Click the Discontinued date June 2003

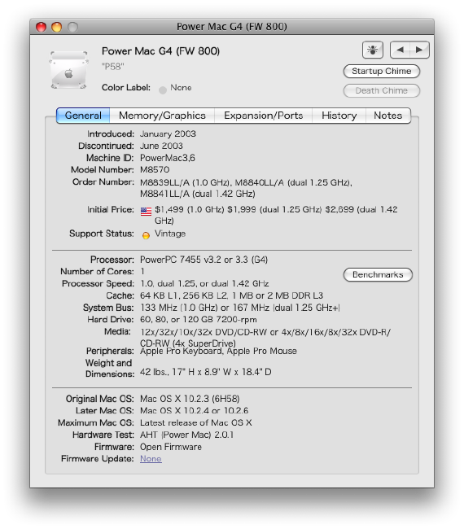161,146
